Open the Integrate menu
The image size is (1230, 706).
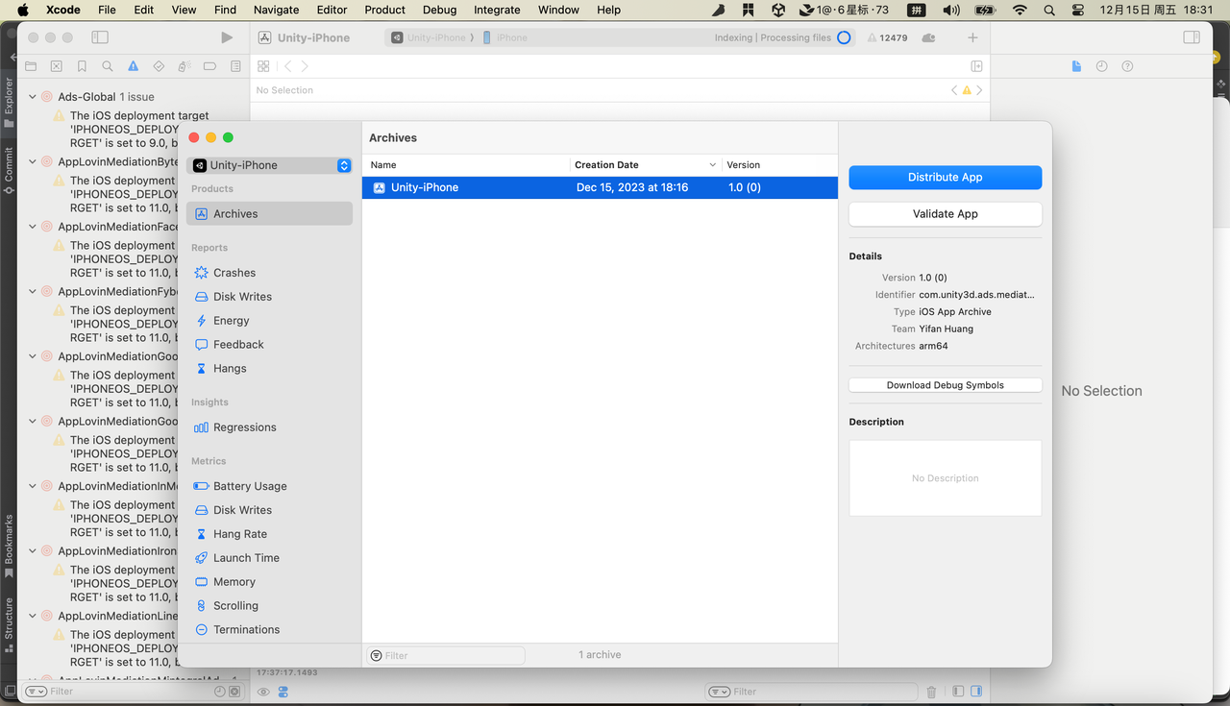tap(497, 10)
